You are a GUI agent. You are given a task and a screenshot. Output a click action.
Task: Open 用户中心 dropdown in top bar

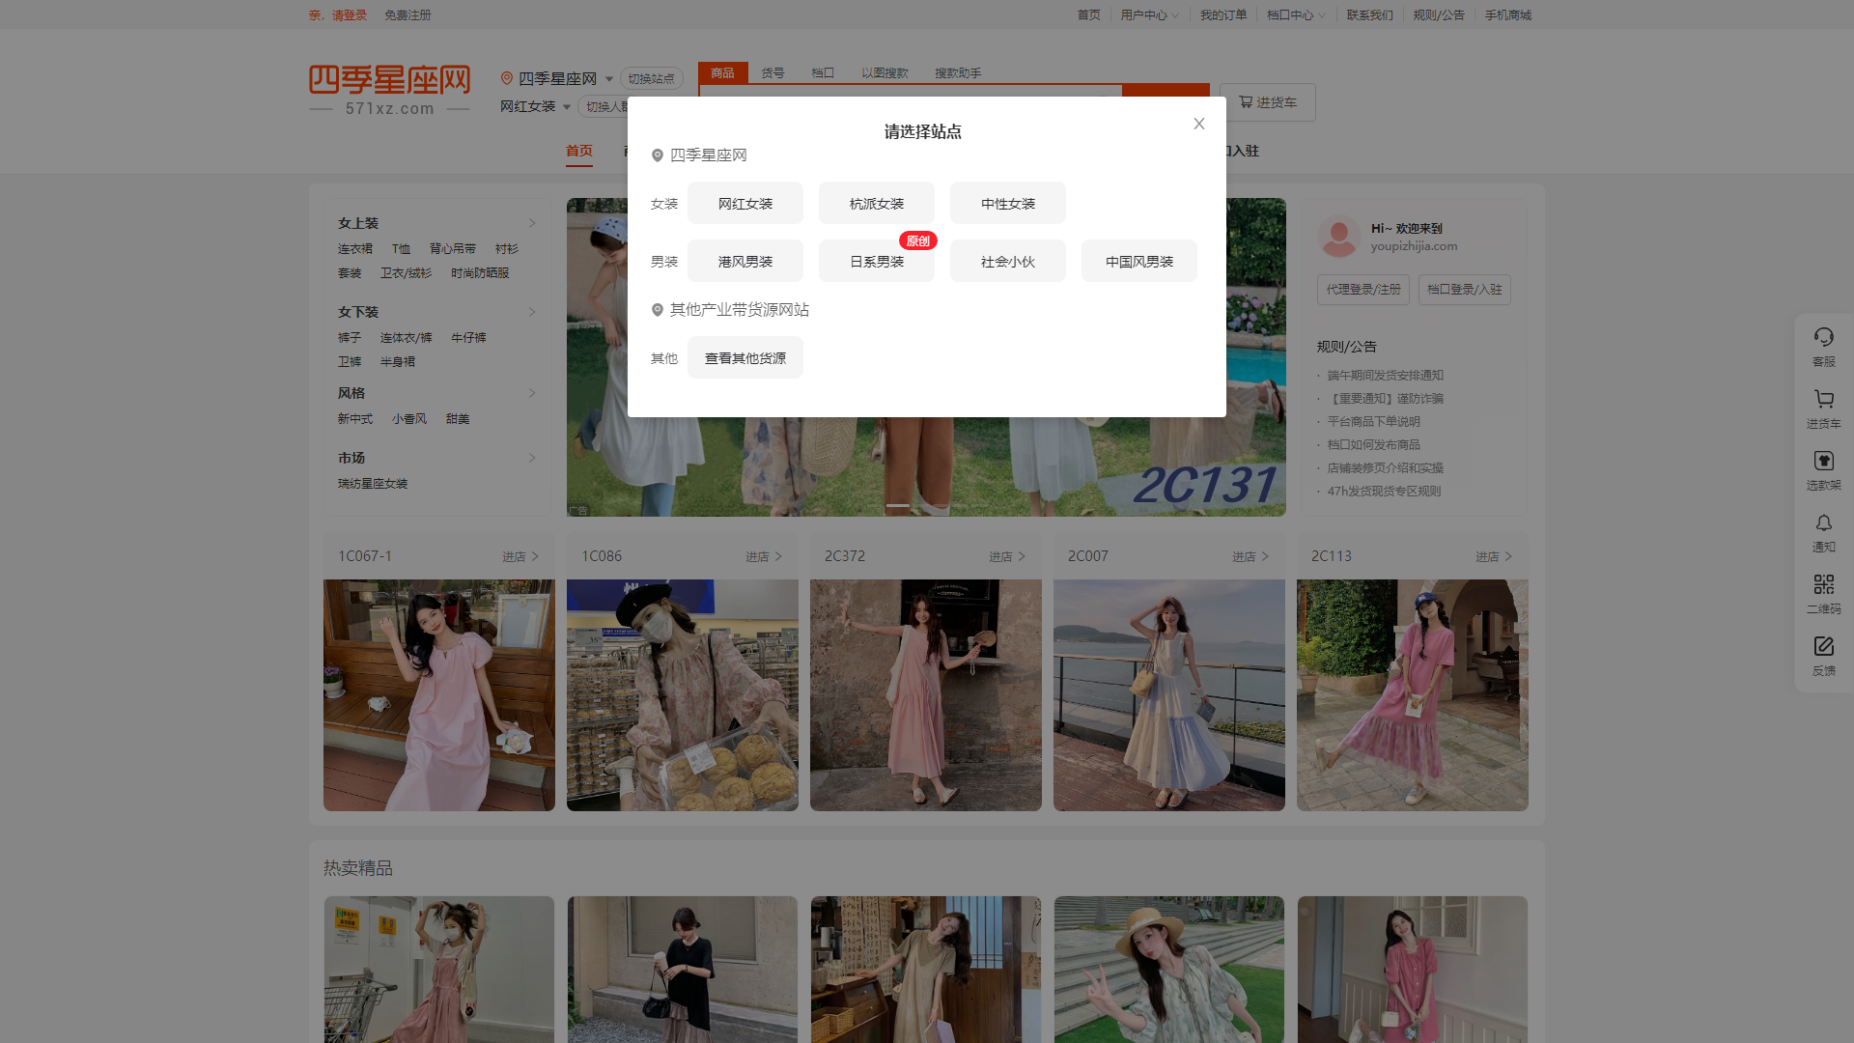tap(1149, 15)
